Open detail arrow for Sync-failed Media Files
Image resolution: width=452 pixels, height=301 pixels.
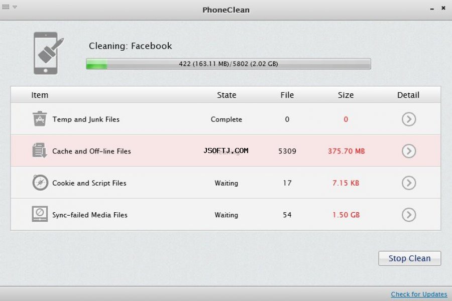click(409, 215)
